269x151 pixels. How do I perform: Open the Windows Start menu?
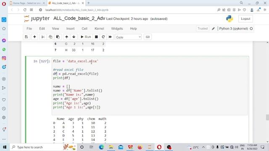5,147
